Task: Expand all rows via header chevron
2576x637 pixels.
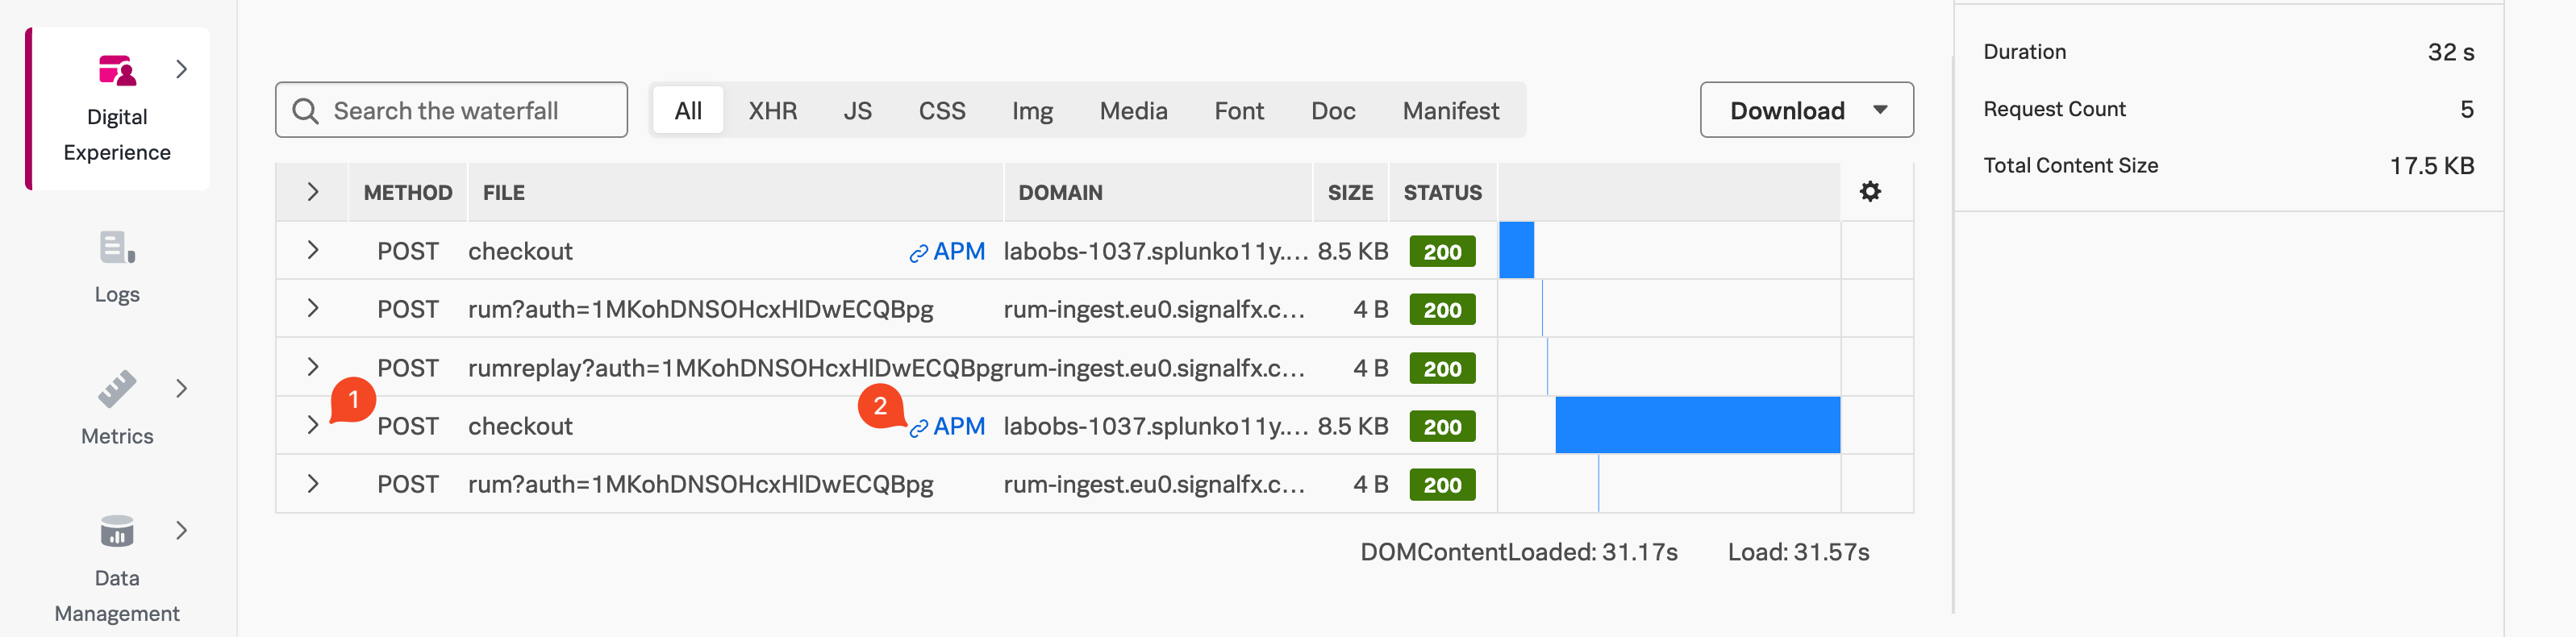Action: tap(313, 192)
